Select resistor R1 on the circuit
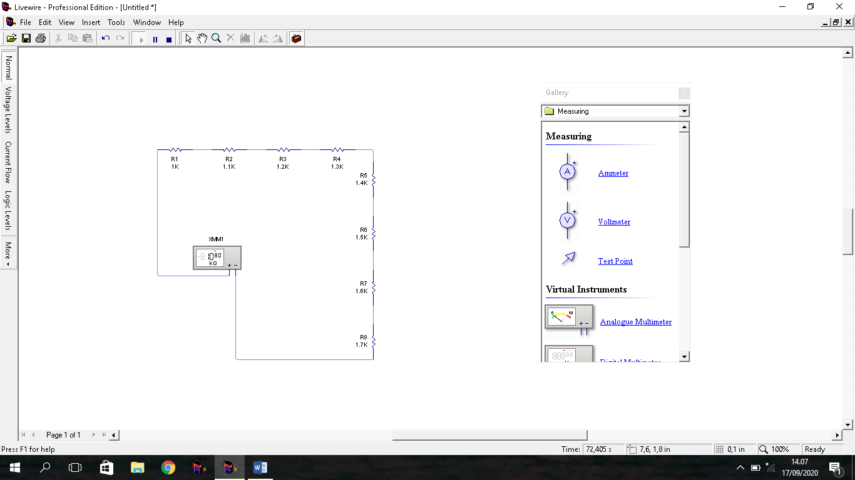 tap(175, 150)
